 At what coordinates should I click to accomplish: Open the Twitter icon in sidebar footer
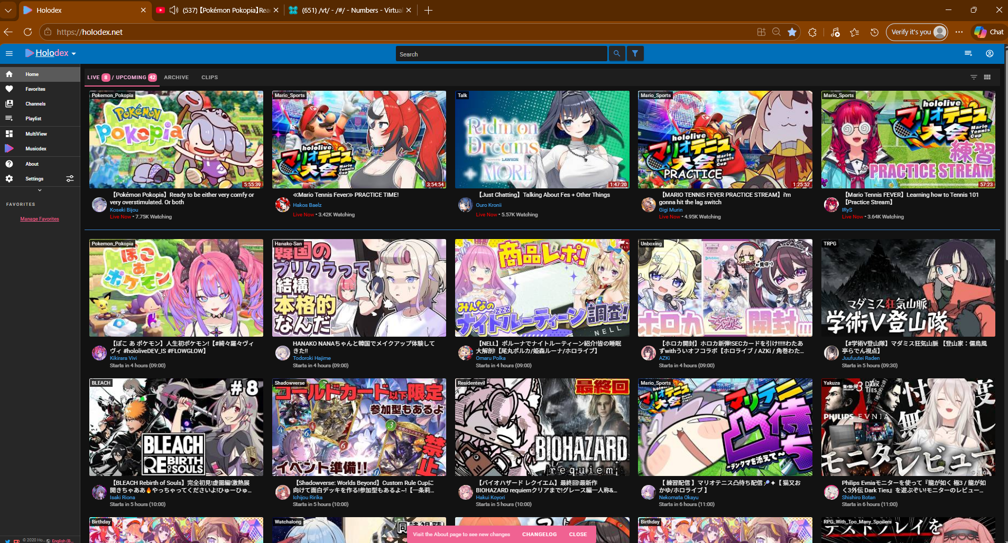tap(8, 541)
